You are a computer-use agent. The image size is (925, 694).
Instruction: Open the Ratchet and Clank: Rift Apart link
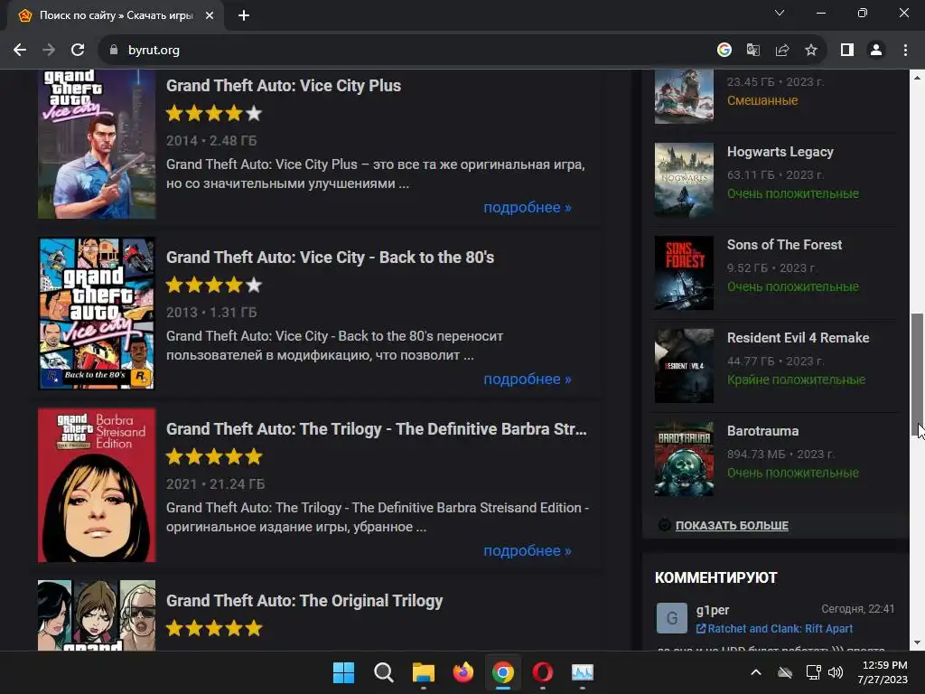[780, 629]
